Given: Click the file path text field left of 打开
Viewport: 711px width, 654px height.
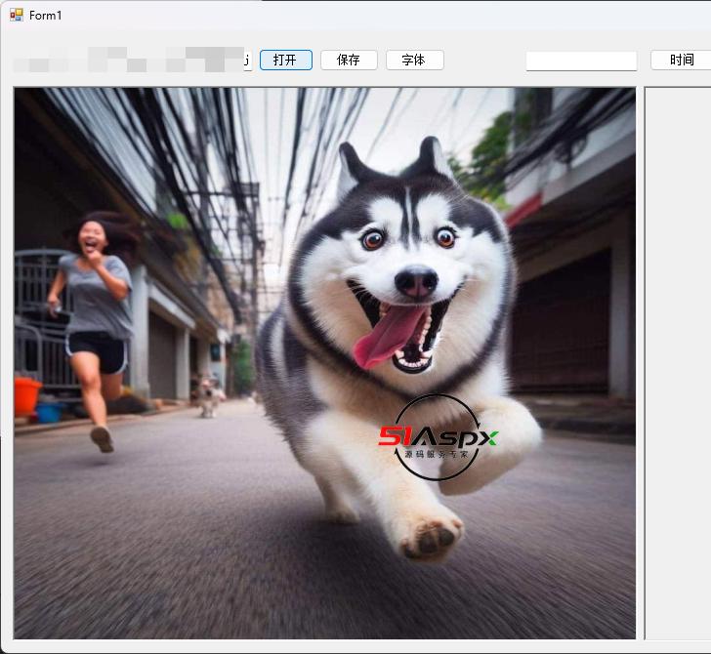Looking at the screenshot, I should point(132,61).
